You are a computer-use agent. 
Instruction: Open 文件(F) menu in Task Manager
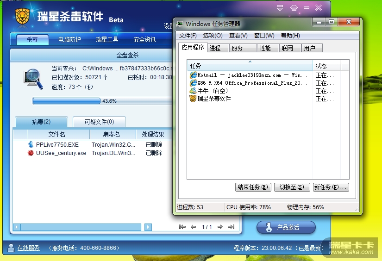pos(188,36)
